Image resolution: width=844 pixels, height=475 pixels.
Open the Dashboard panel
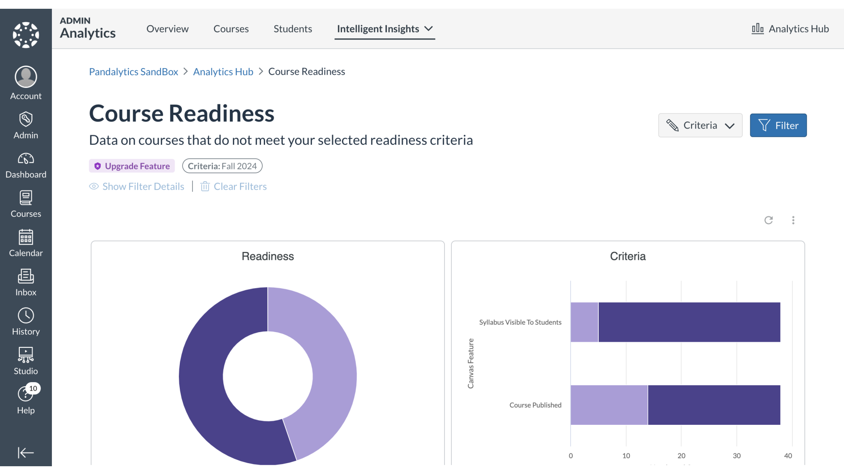(25, 165)
